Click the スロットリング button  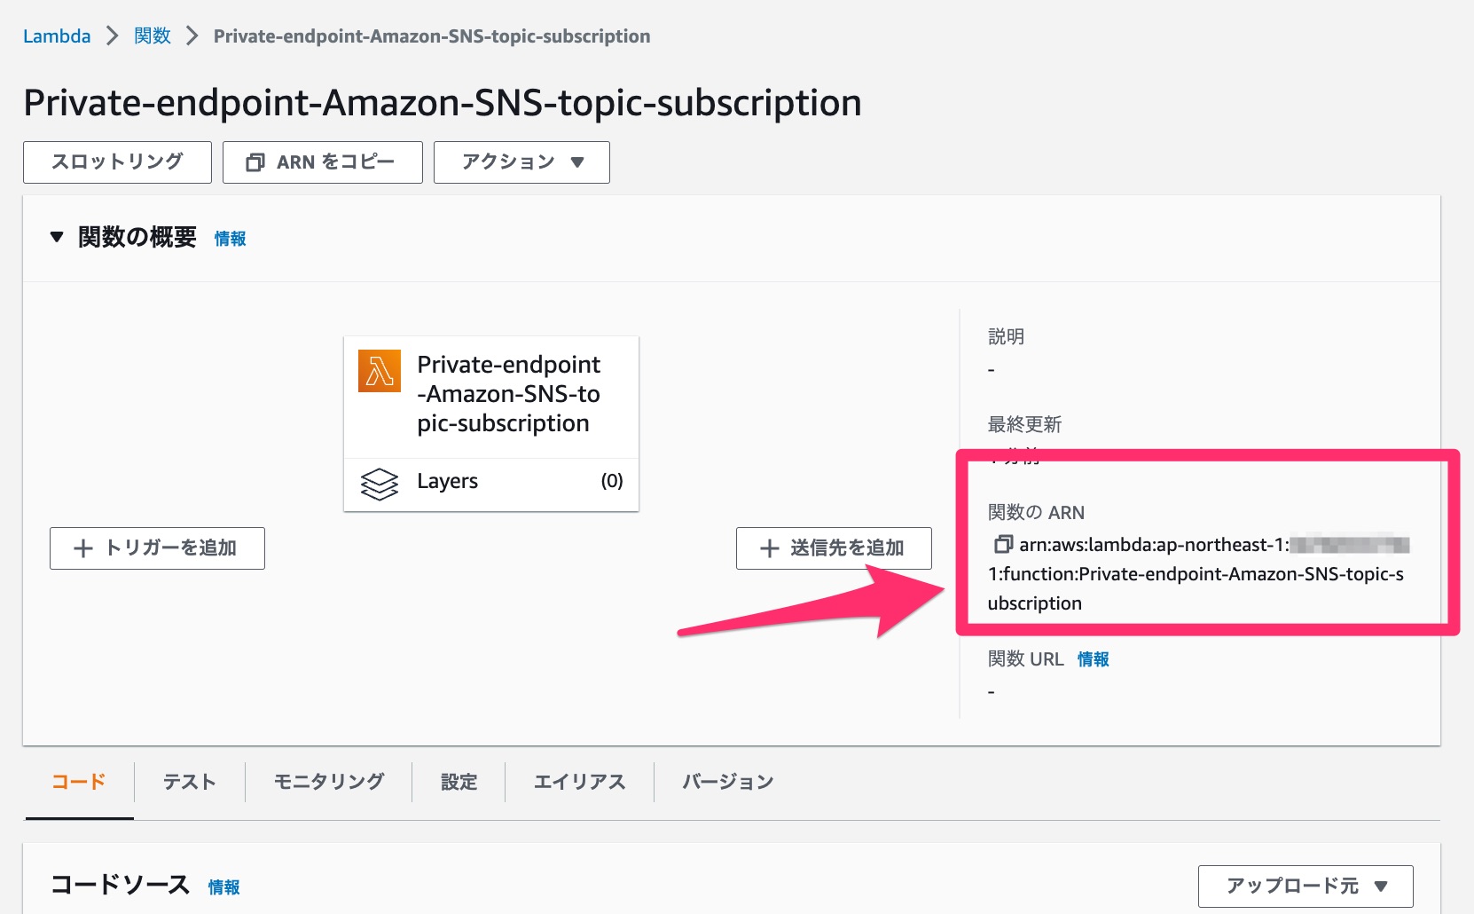click(116, 162)
